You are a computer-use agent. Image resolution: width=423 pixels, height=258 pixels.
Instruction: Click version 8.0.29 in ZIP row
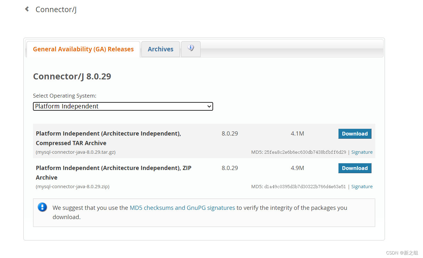tap(230, 168)
